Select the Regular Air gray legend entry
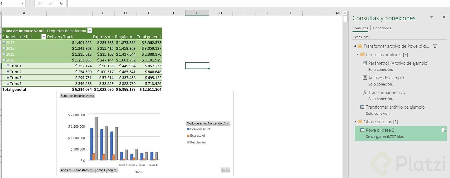 [196, 142]
